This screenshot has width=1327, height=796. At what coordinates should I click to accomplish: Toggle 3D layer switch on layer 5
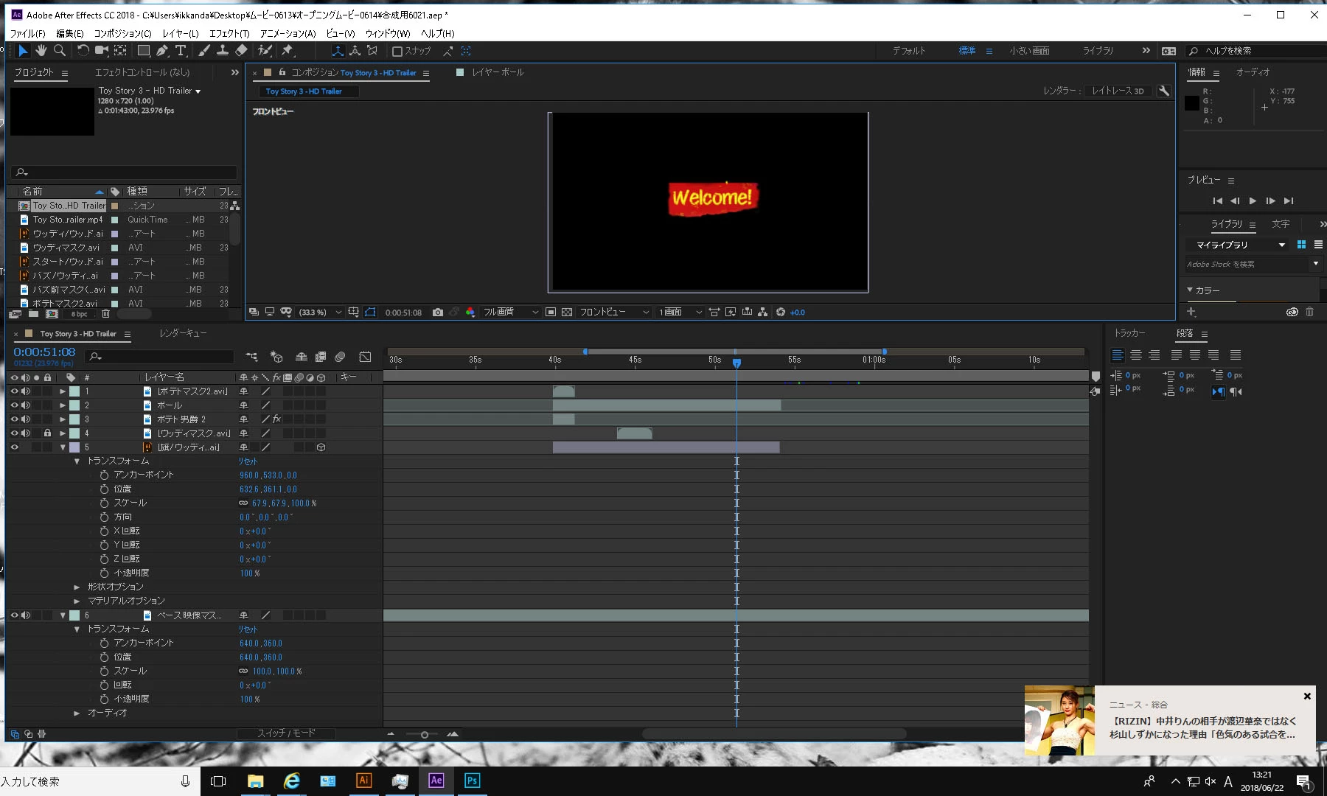tap(321, 447)
